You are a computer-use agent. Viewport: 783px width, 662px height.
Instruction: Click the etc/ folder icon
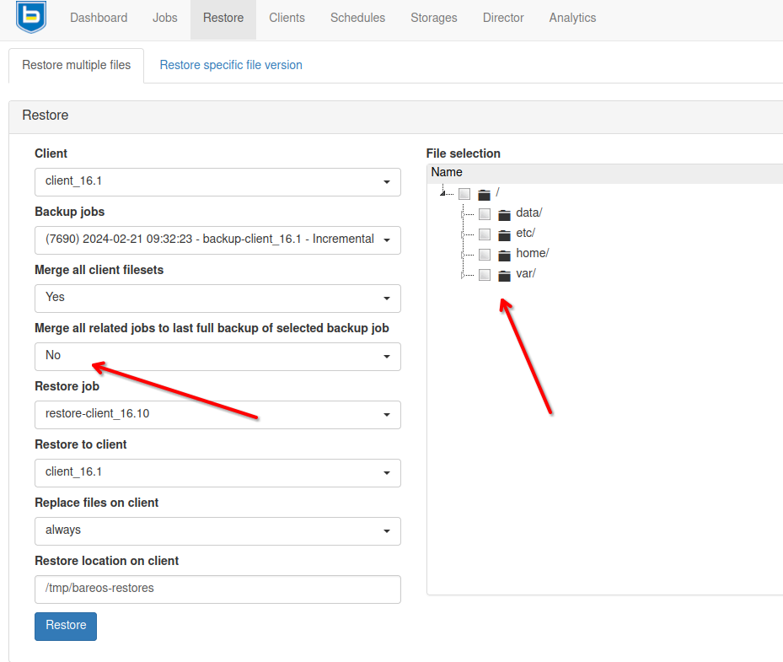coord(504,234)
